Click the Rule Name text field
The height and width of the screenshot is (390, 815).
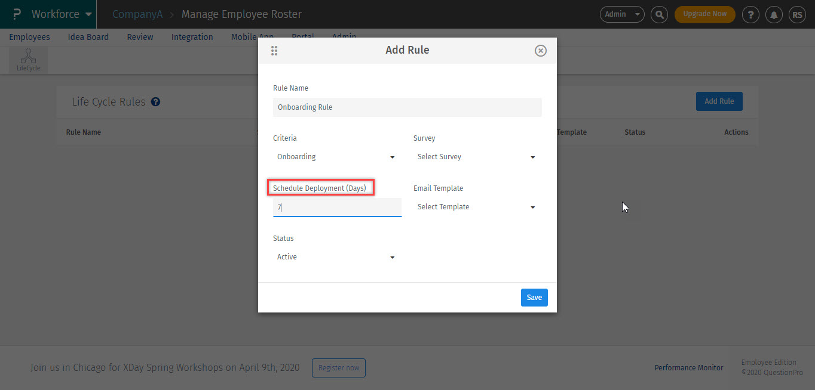click(407, 107)
